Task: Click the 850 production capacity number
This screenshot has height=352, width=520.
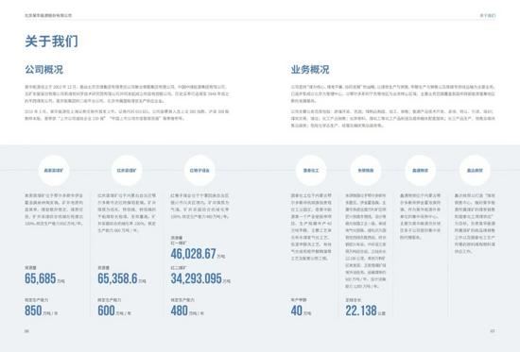Action: 33,310
